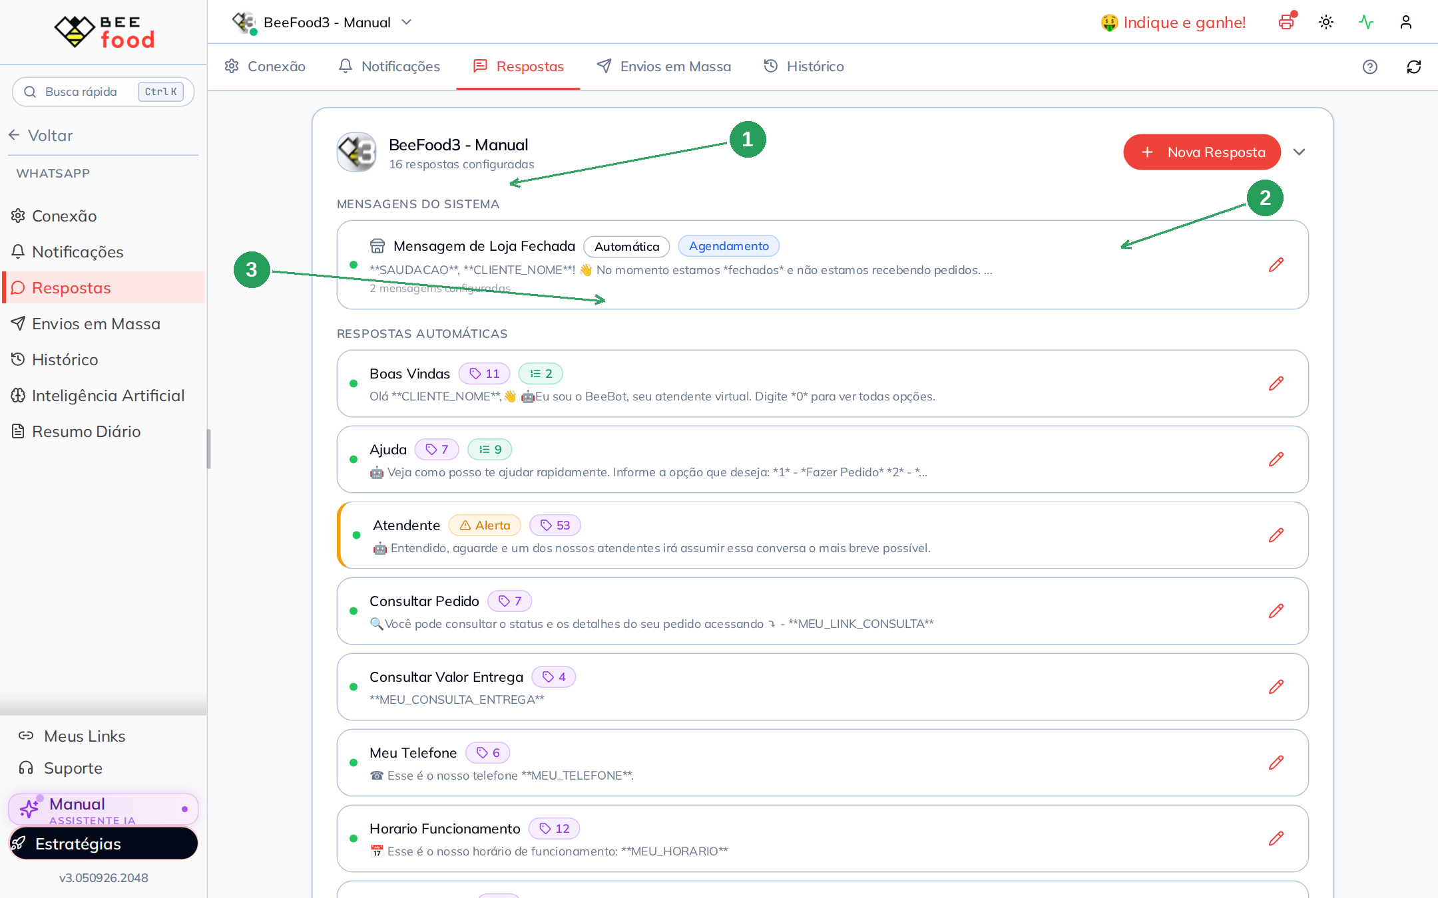Click the '16 respostas configuradas' text

pos(461,164)
